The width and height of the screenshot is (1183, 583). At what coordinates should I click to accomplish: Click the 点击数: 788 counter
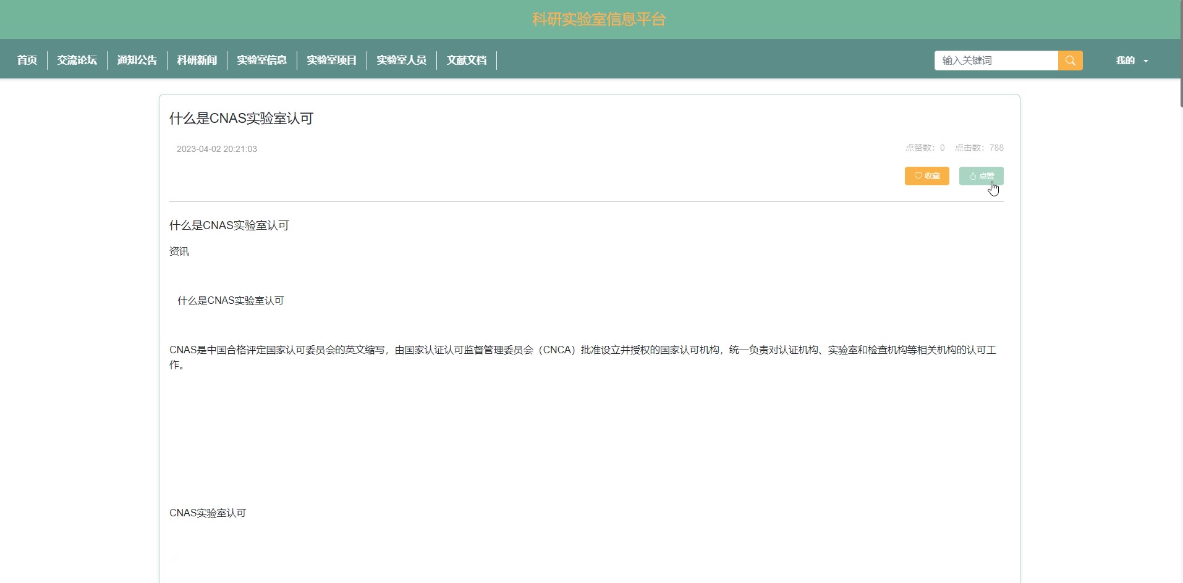[x=979, y=148]
